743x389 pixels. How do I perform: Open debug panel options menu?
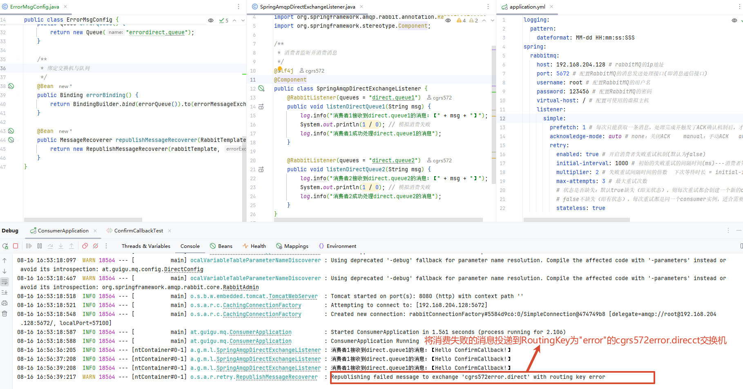click(728, 230)
